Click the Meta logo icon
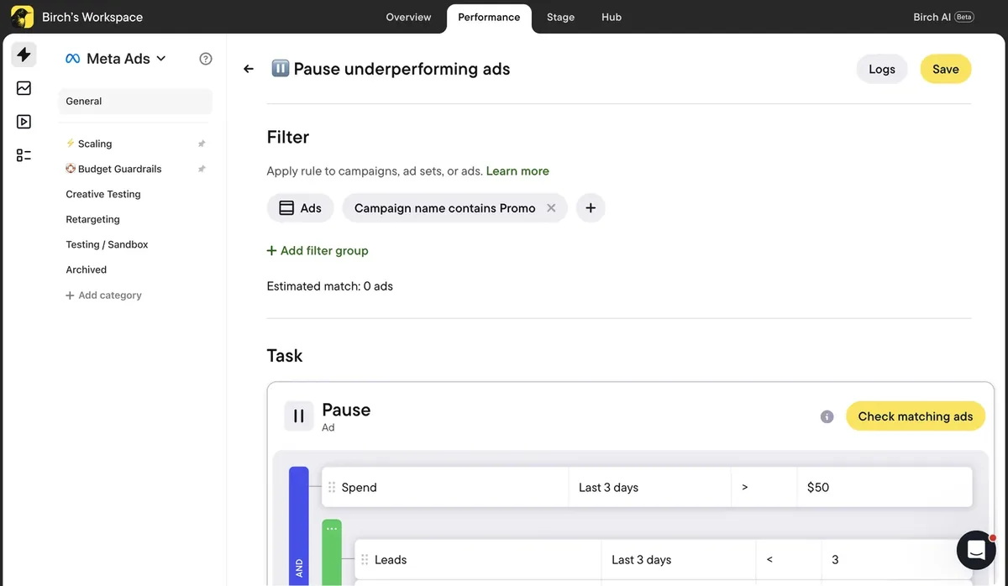 coord(73,59)
